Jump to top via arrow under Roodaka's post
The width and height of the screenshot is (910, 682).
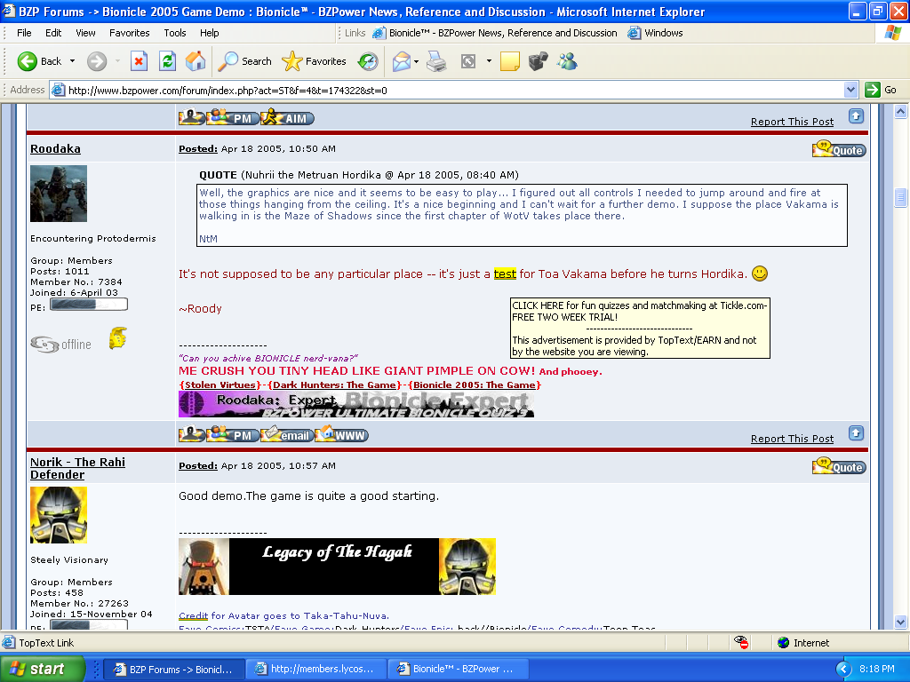tap(856, 433)
